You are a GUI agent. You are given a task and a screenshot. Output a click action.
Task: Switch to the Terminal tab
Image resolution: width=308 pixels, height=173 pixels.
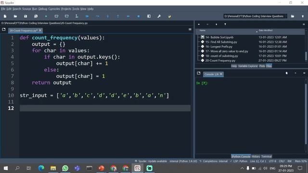pyautogui.click(x=266, y=156)
